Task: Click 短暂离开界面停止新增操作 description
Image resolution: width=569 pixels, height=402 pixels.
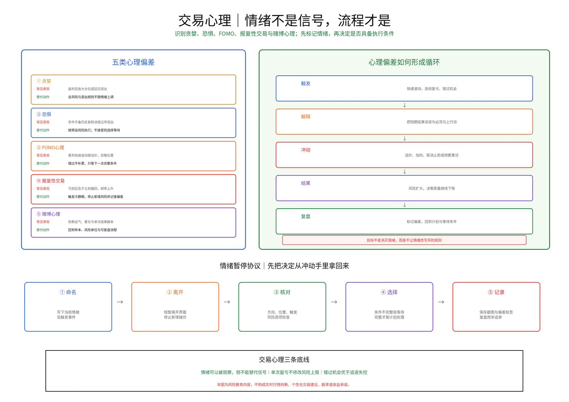Action: (175, 315)
